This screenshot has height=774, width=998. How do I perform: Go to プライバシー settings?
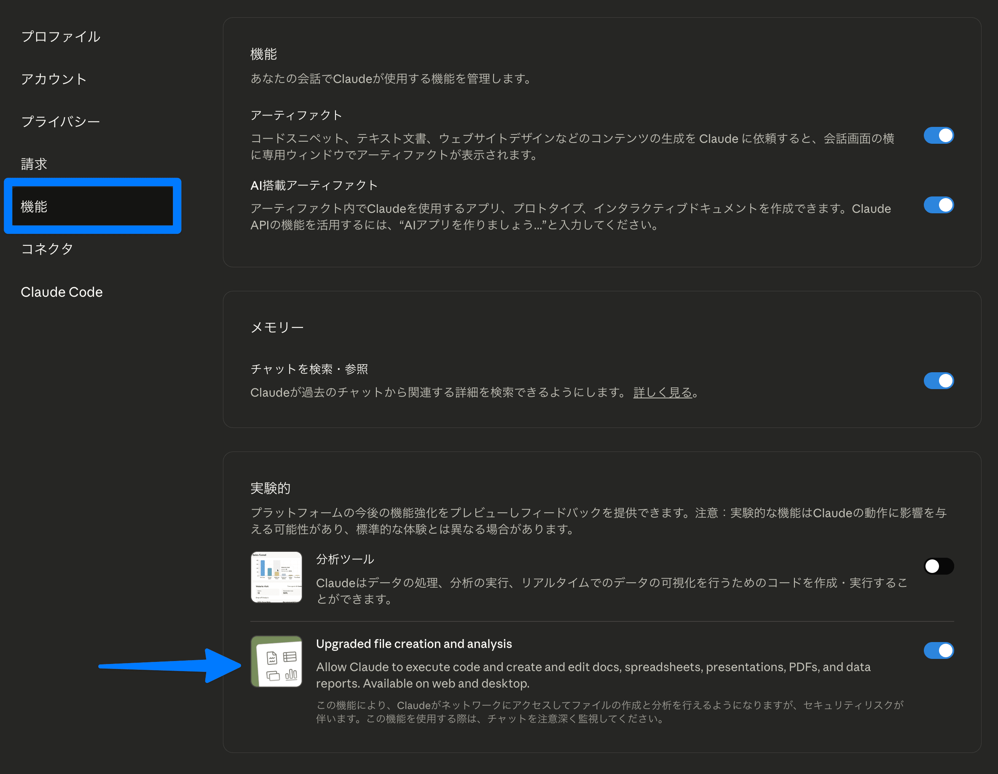tap(61, 121)
